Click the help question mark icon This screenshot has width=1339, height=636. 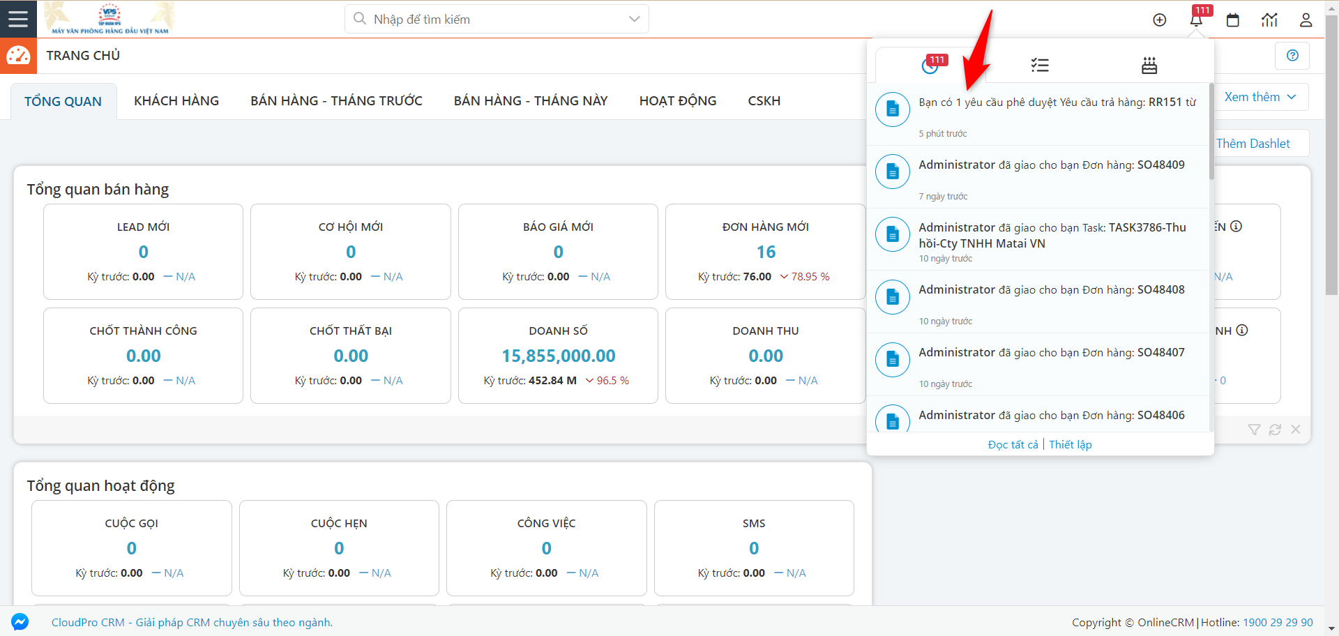(1292, 56)
